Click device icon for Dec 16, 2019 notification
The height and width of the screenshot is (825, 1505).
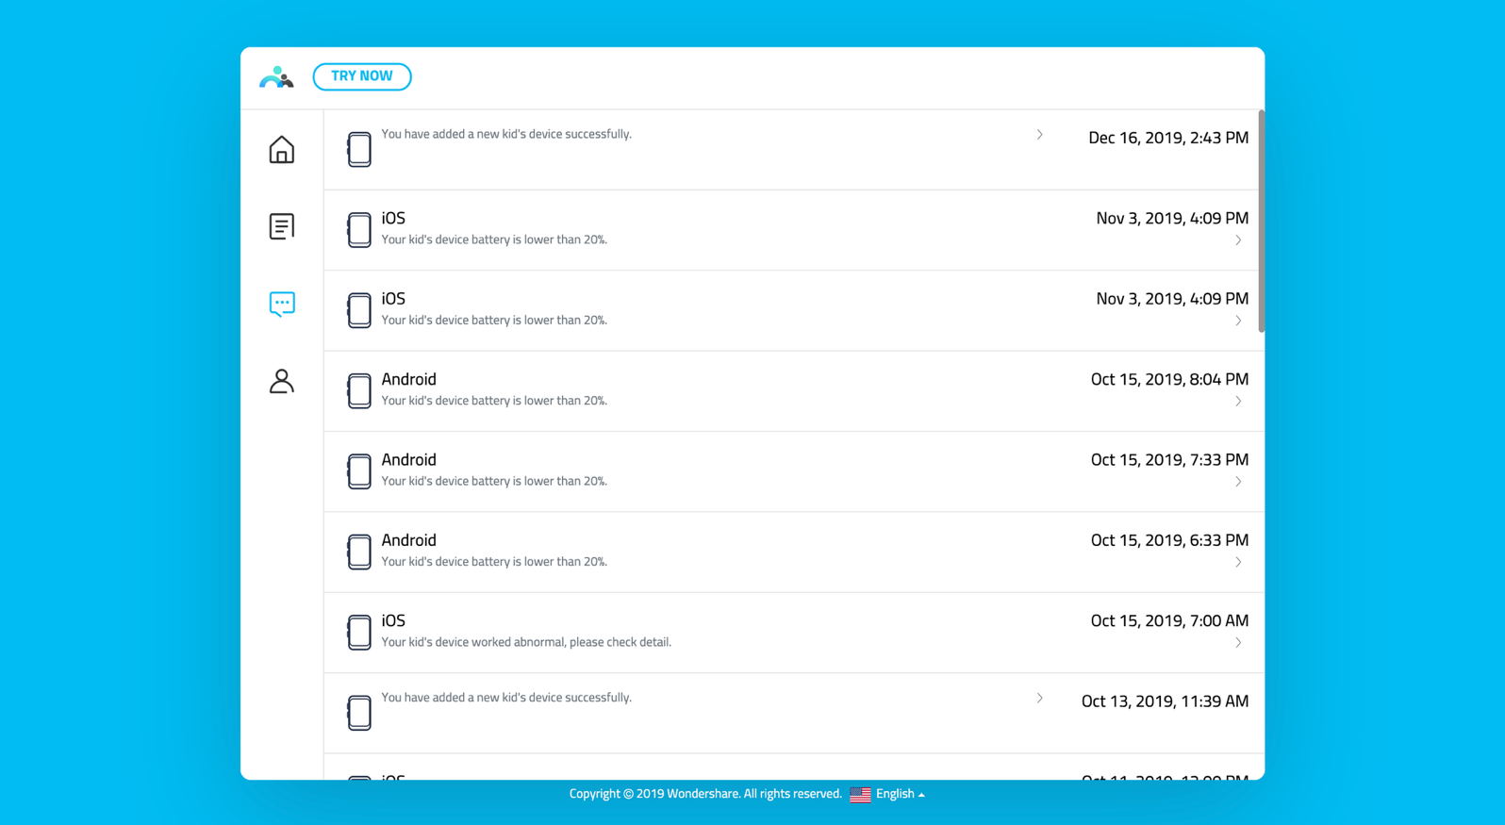pos(359,149)
